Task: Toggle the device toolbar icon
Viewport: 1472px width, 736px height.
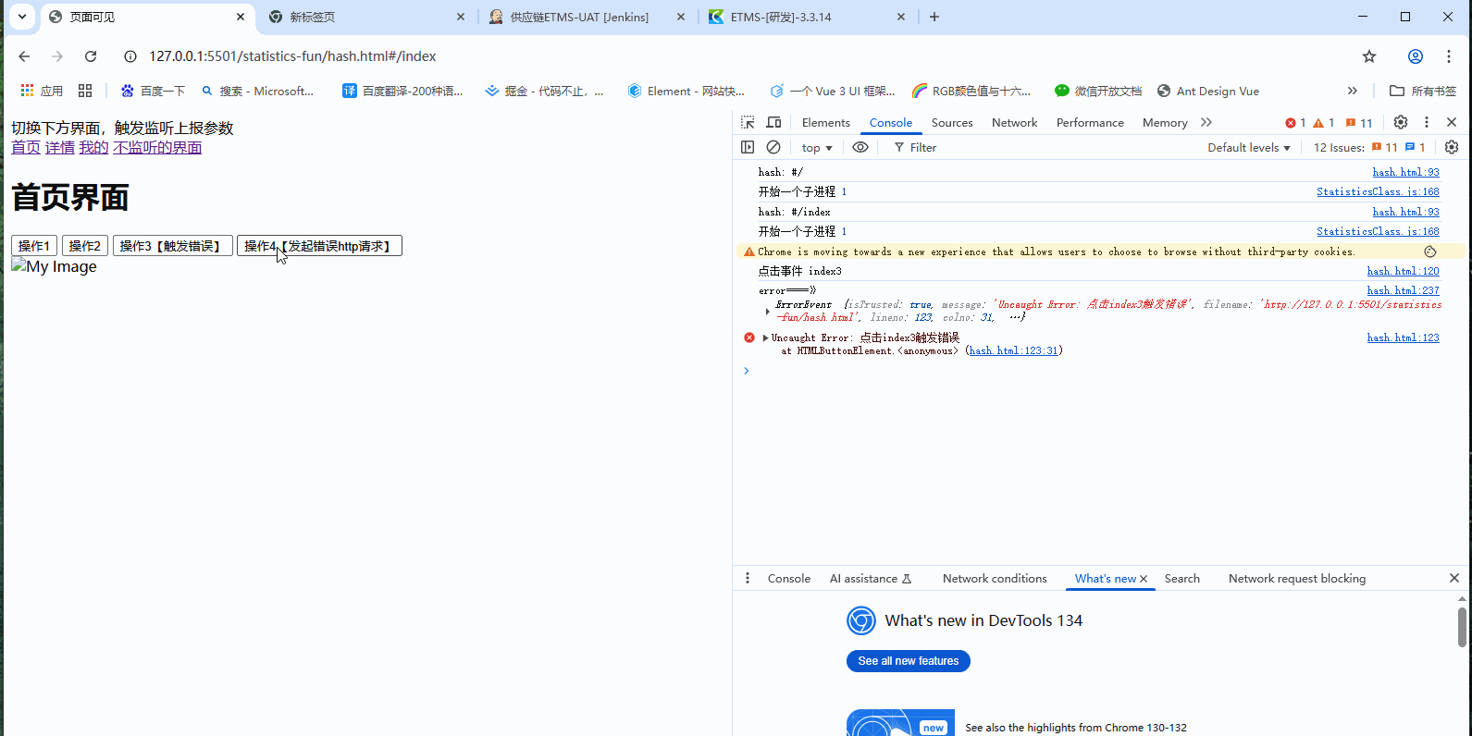Action: [773, 122]
